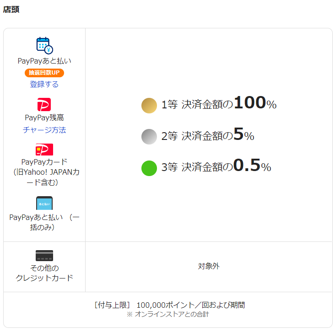The width and height of the screenshot is (335, 332).
Task: Click the PayPayあと払い calendar yen icon
Action: pos(44,45)
